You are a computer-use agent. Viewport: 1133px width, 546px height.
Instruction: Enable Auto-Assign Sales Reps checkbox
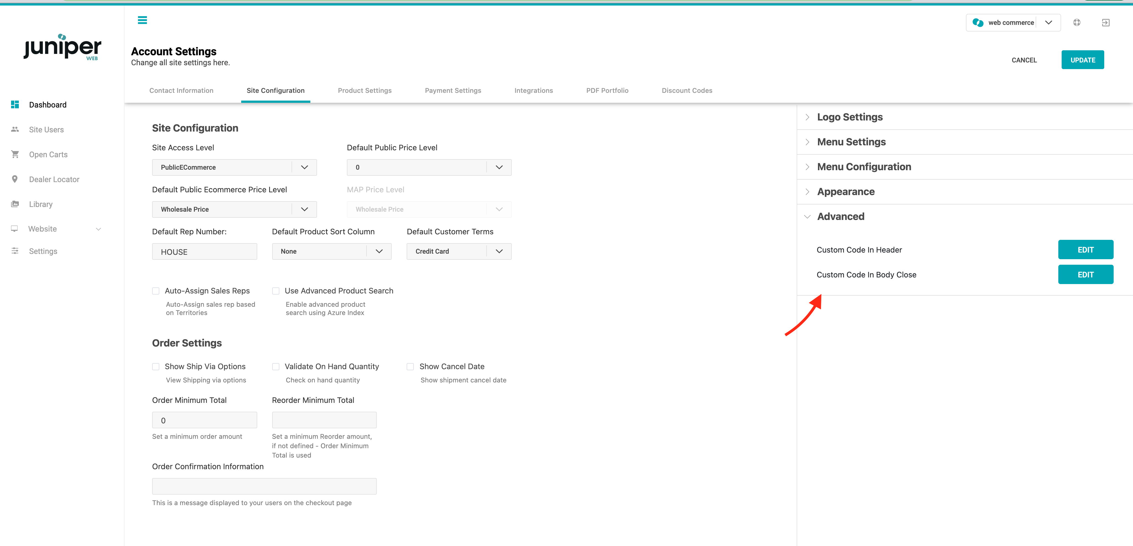(156, 291)
